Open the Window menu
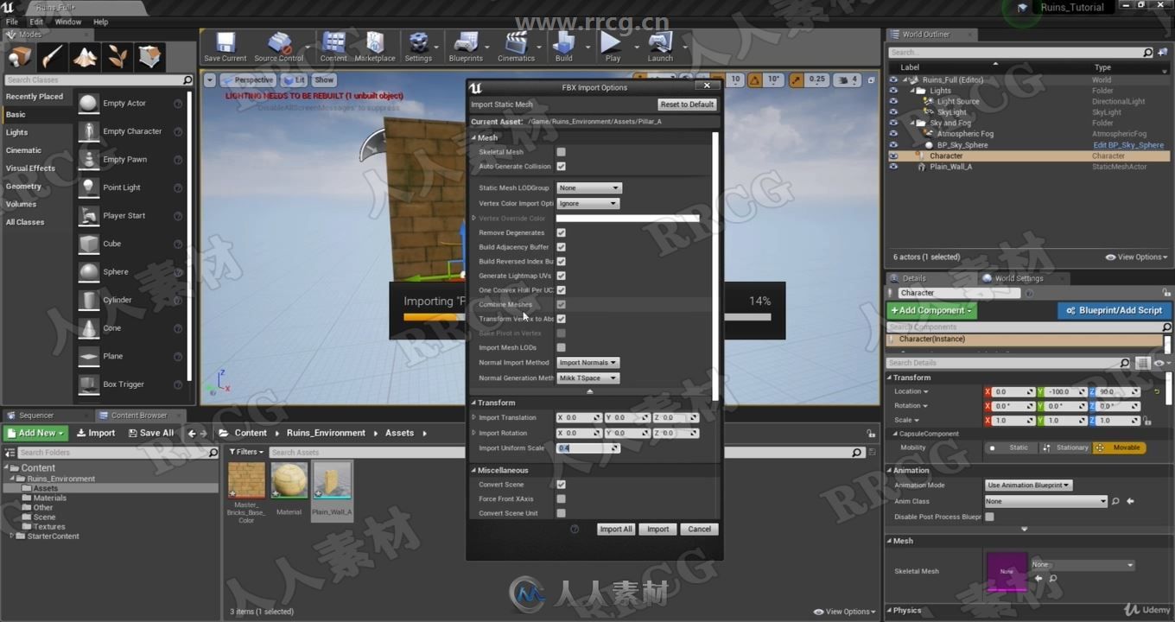Image resolution: width=1175 pixels, height=622 pixels. (68, 22)
